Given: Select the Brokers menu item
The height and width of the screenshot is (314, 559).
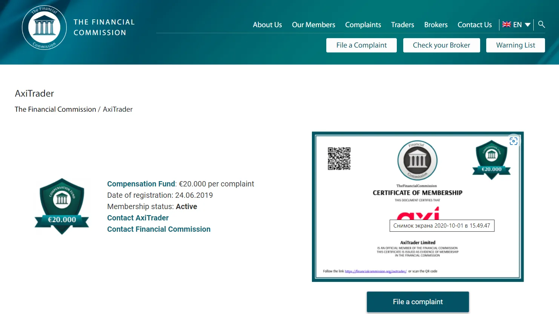Looking at the screenshot, I should [436, 25].
